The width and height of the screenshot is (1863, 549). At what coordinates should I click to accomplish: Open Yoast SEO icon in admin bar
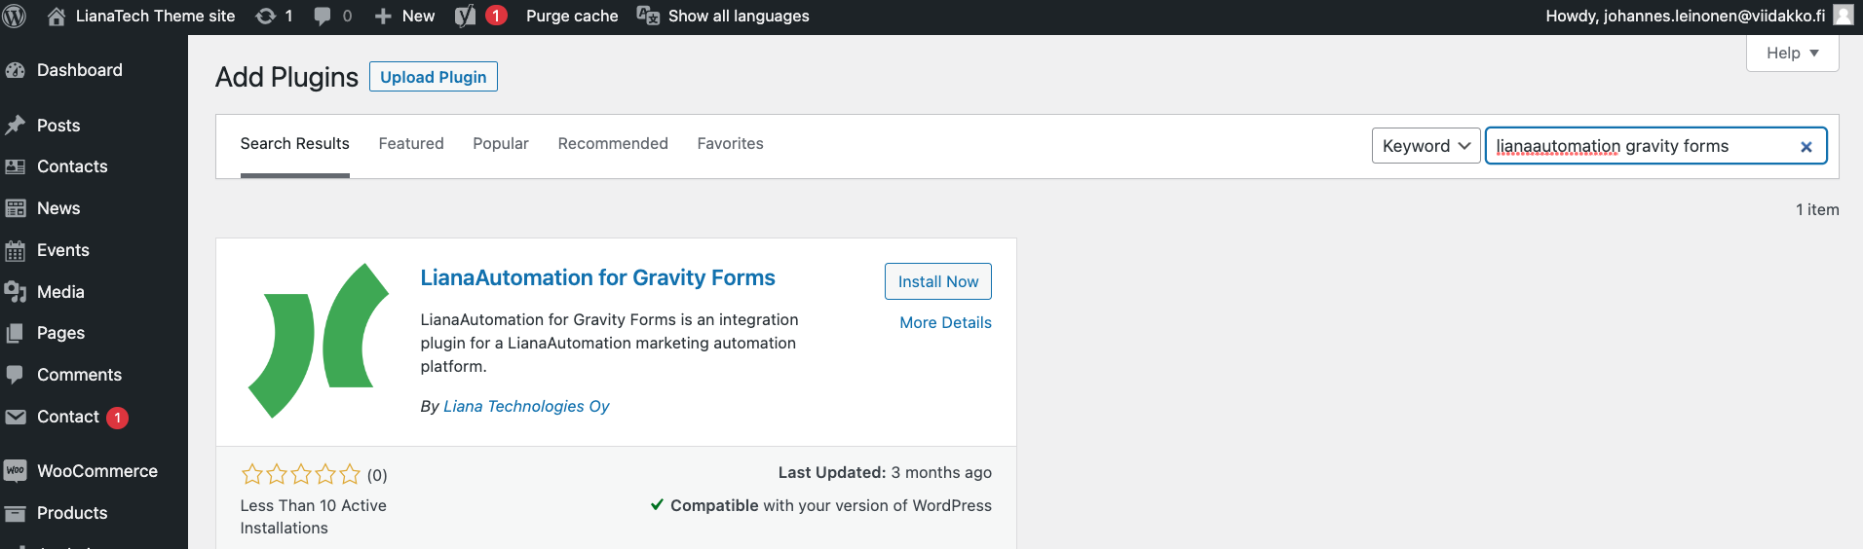(x=466, y=16)
